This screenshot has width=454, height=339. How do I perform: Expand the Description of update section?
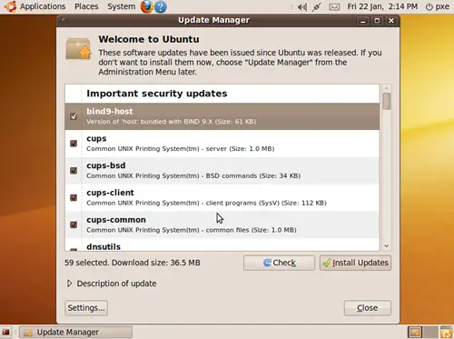point(70,284)
